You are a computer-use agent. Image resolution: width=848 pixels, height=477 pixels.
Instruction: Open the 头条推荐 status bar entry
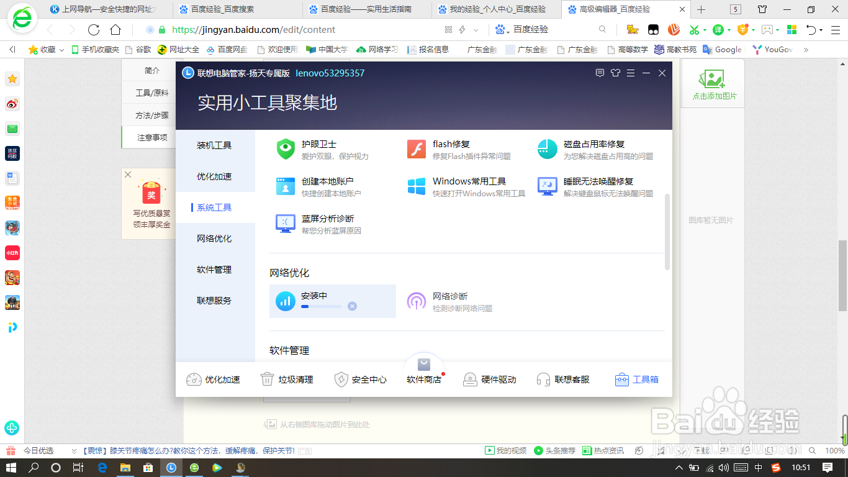pos(555,451)
